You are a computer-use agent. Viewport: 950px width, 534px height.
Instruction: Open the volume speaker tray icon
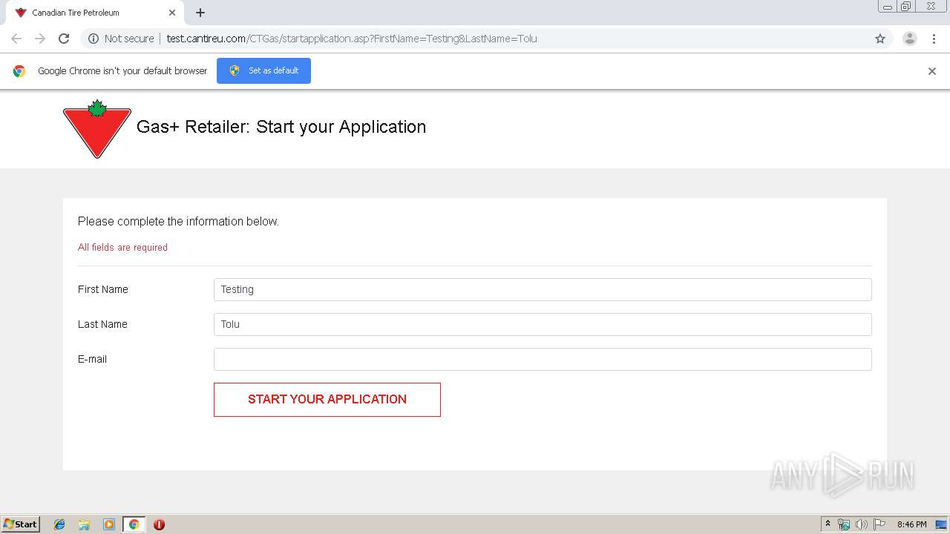click(862, 524)
